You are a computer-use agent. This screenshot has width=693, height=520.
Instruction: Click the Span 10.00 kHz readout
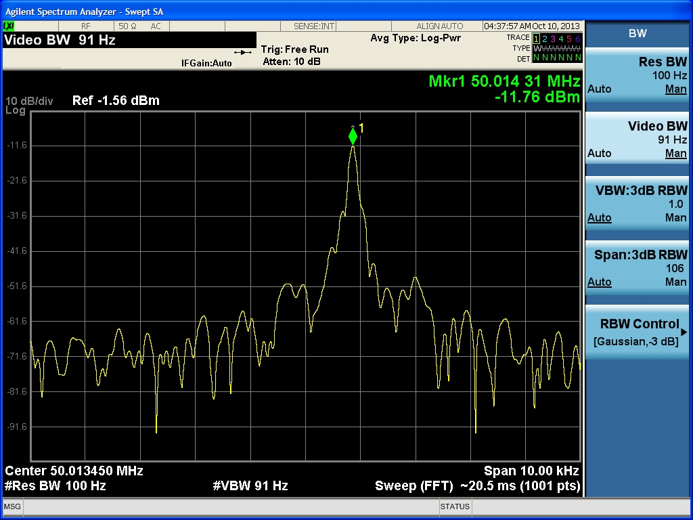(531, 471)
